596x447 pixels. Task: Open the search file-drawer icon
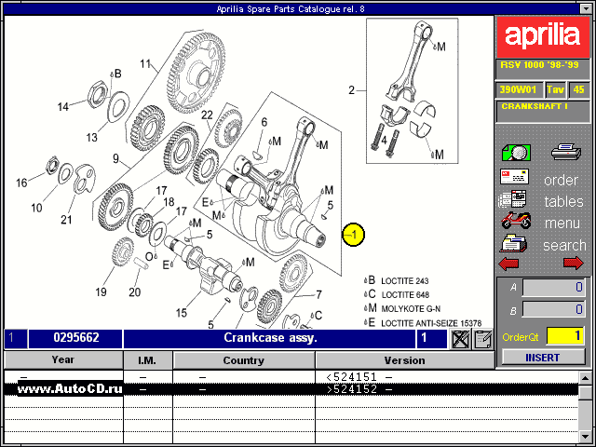click(513, 244)
